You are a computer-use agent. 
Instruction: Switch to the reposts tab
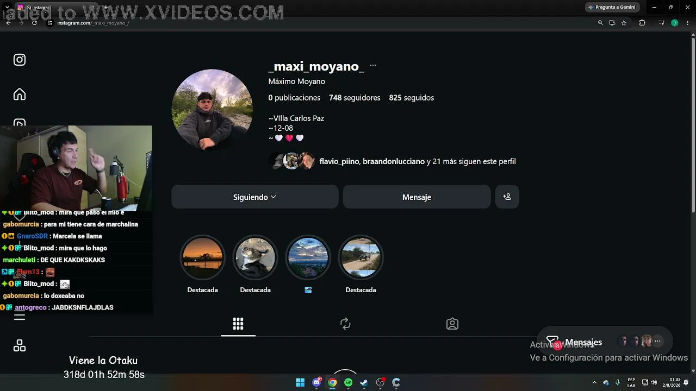(x=345, y=324)
